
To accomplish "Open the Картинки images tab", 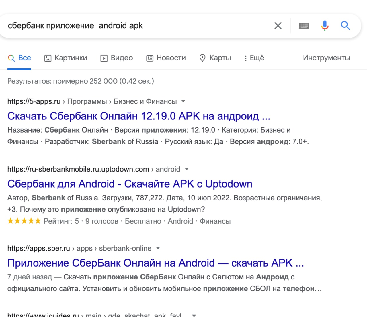I will (x=66, y=58).
